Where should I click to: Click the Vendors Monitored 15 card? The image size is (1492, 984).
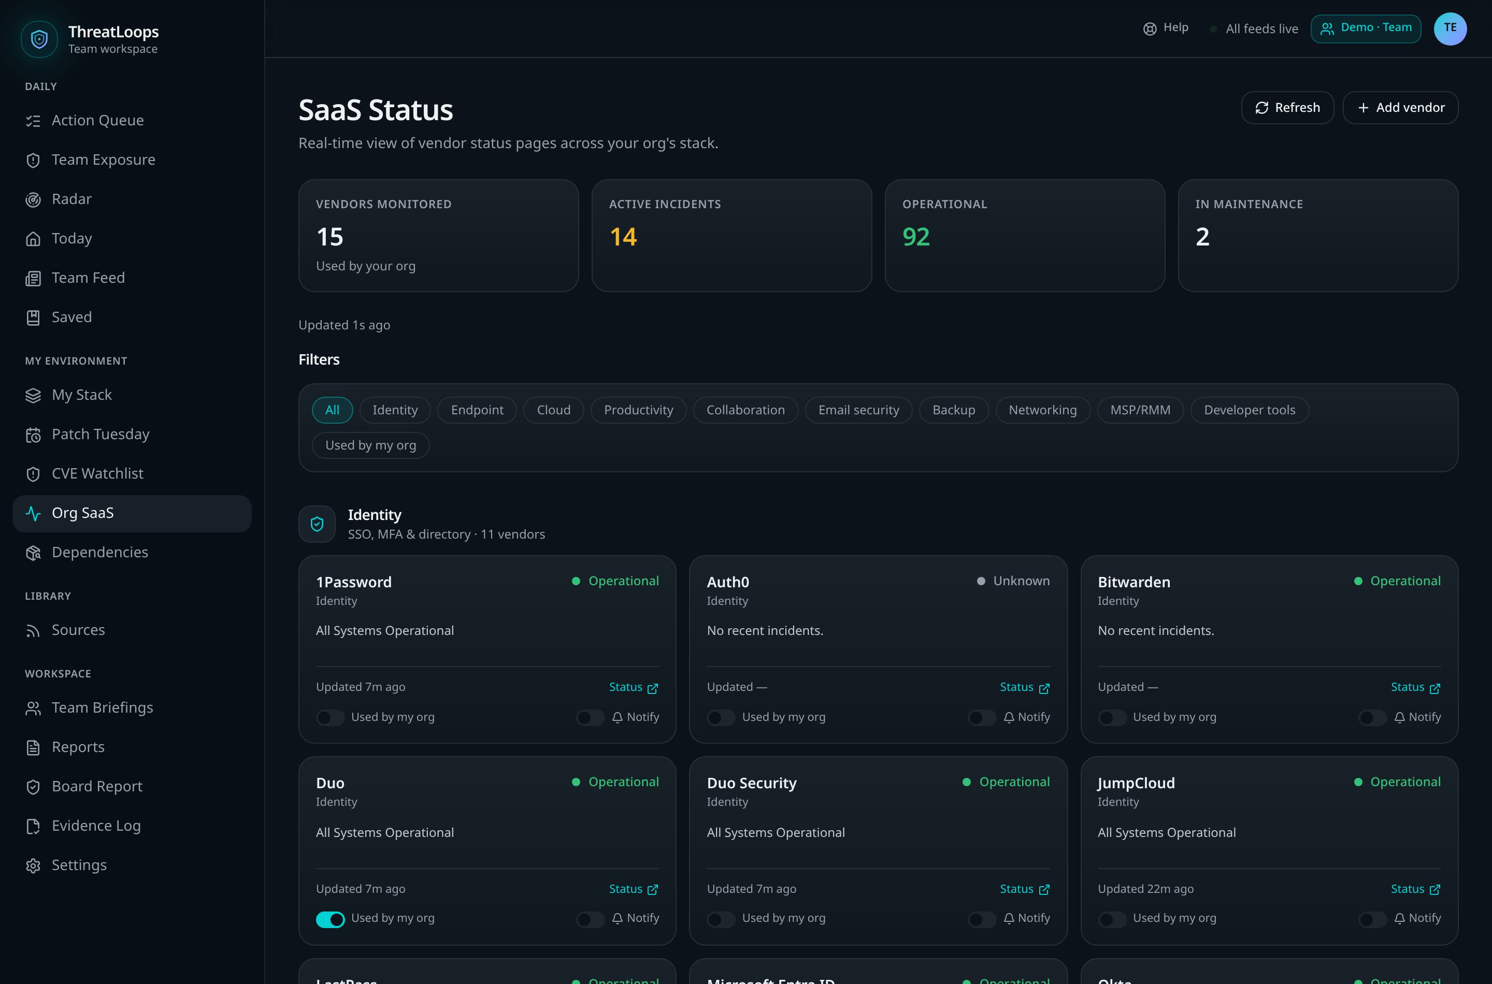pyautogui.click(x=438, y=236)
